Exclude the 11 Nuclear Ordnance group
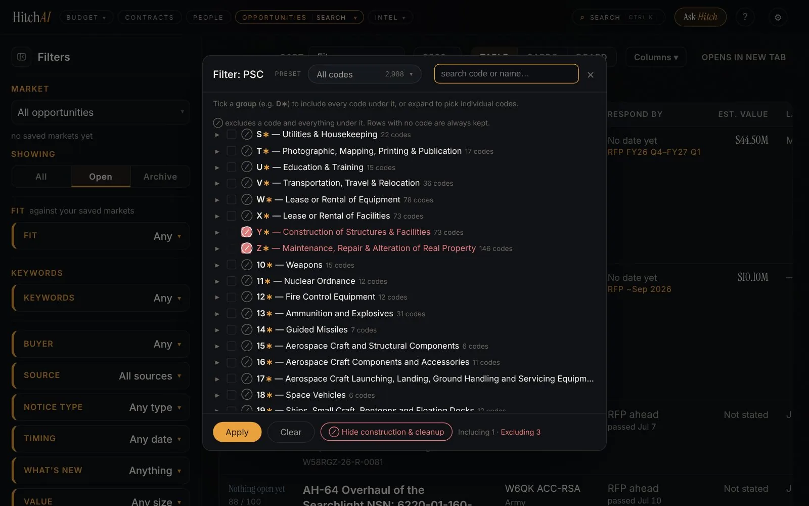Screen dimensions: 809x506 click(247, 281)
